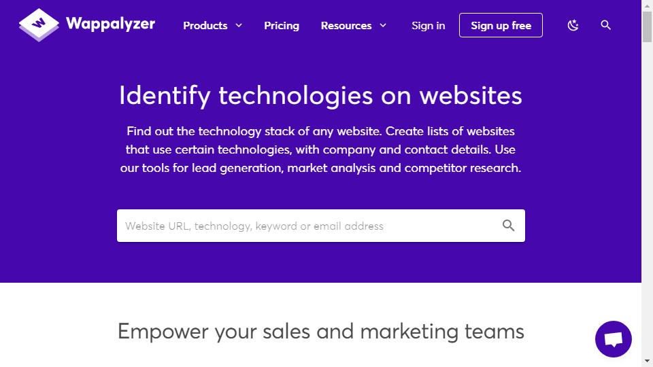Open the live chat bubble icon
Image resolution: width=653 pixels, height=367 pixels.
tap(613, 339)
